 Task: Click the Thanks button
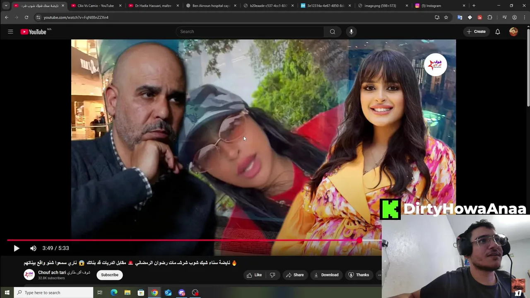(359, 275)
